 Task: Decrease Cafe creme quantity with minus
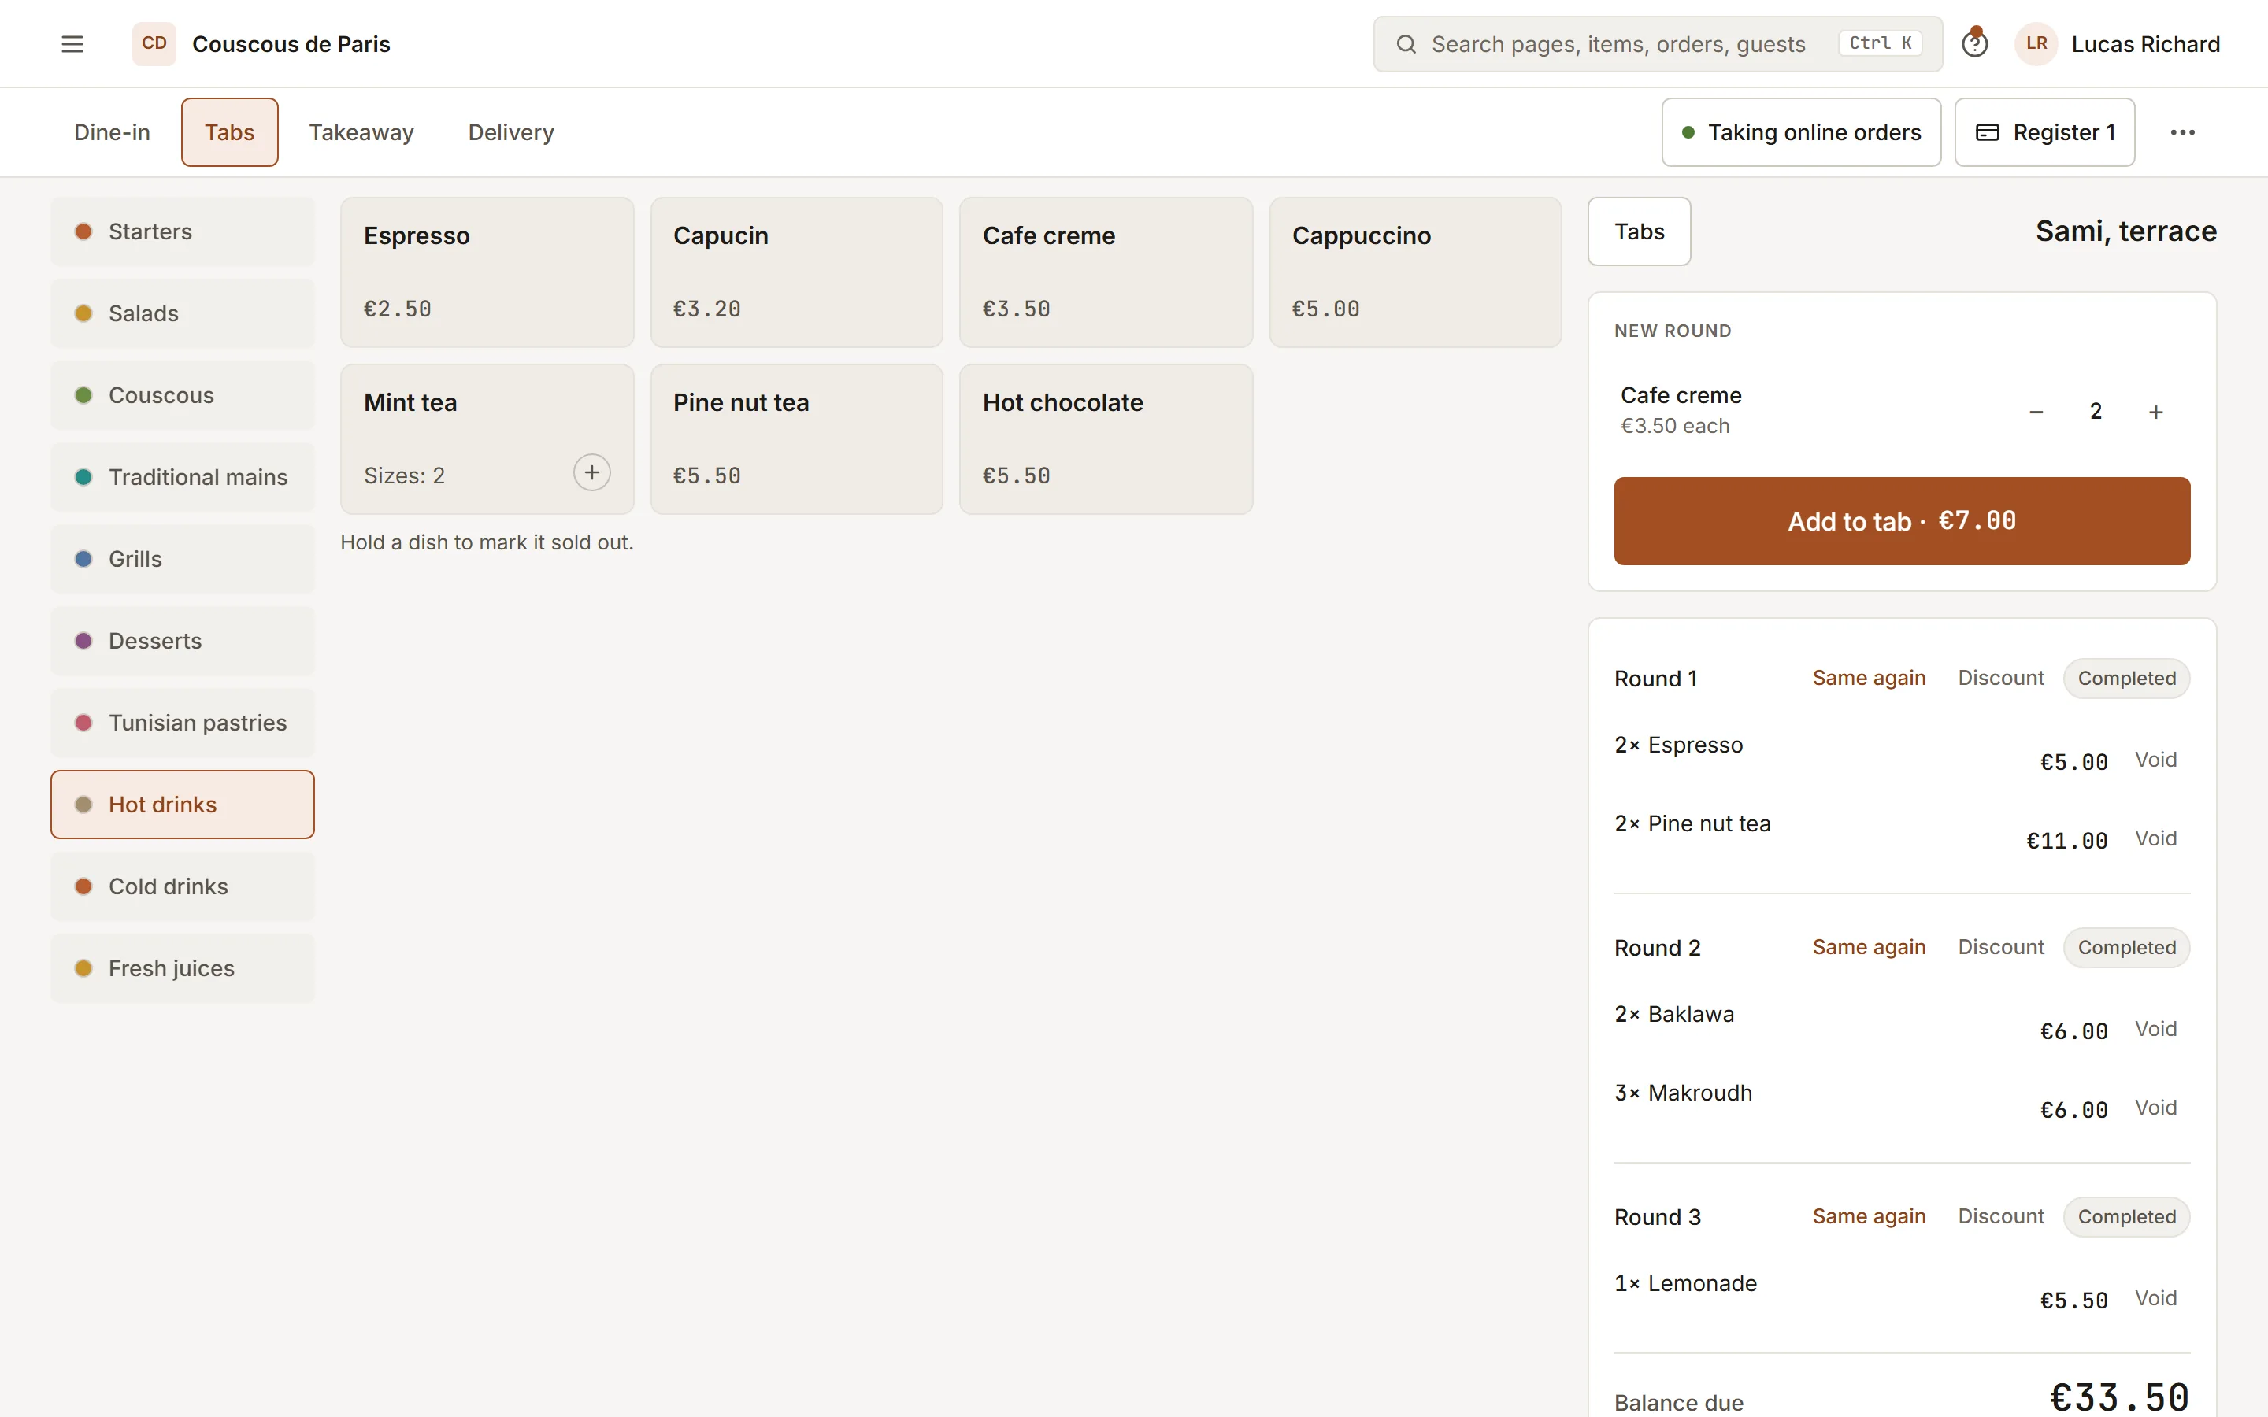click(2036, 412)
